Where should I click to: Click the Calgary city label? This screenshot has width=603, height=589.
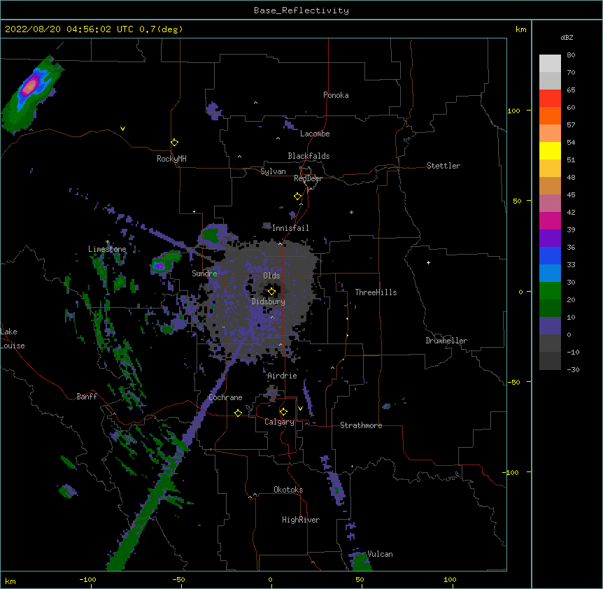pos(279,422)
